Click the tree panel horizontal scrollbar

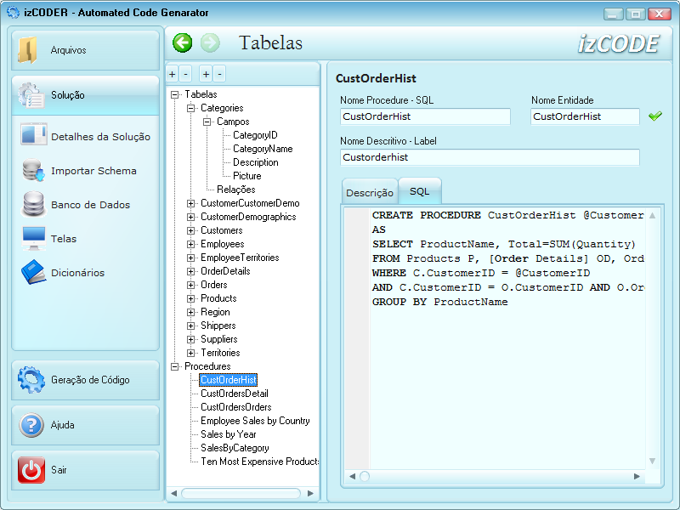pyautogui.click(x=241, y=493)
